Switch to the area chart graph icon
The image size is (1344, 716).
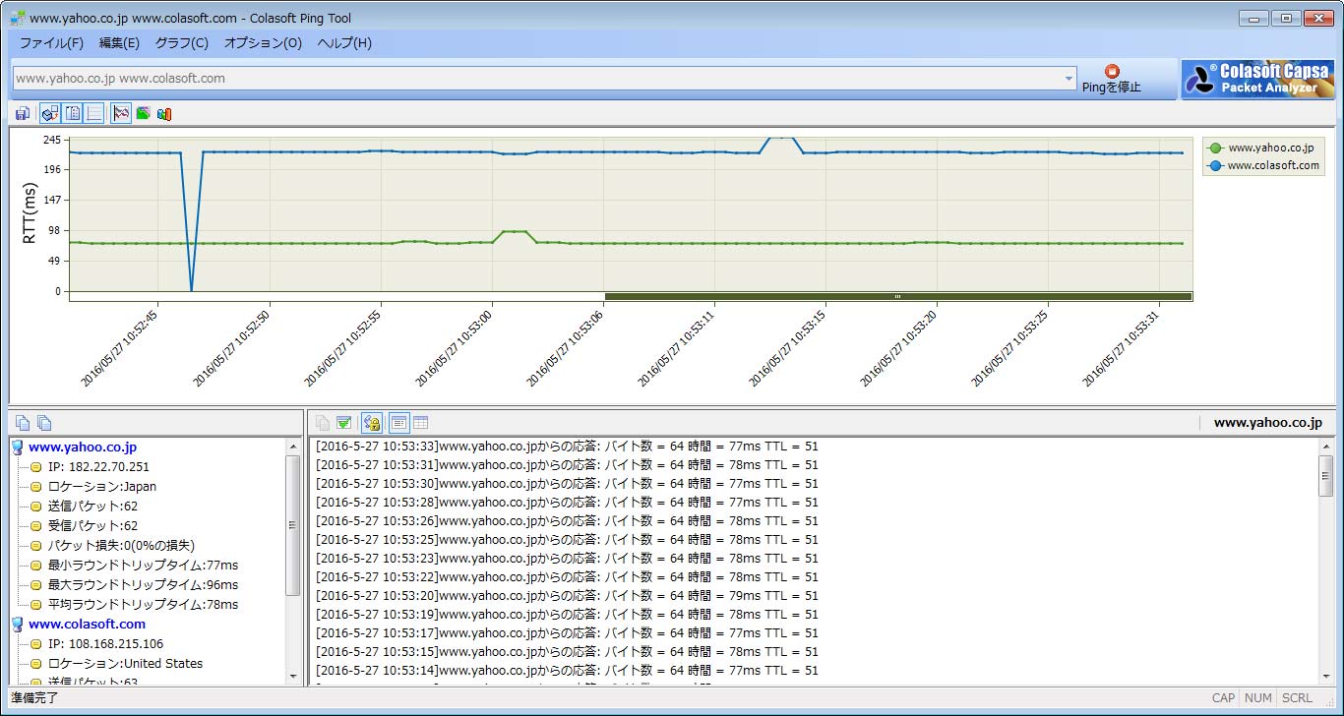143,114
